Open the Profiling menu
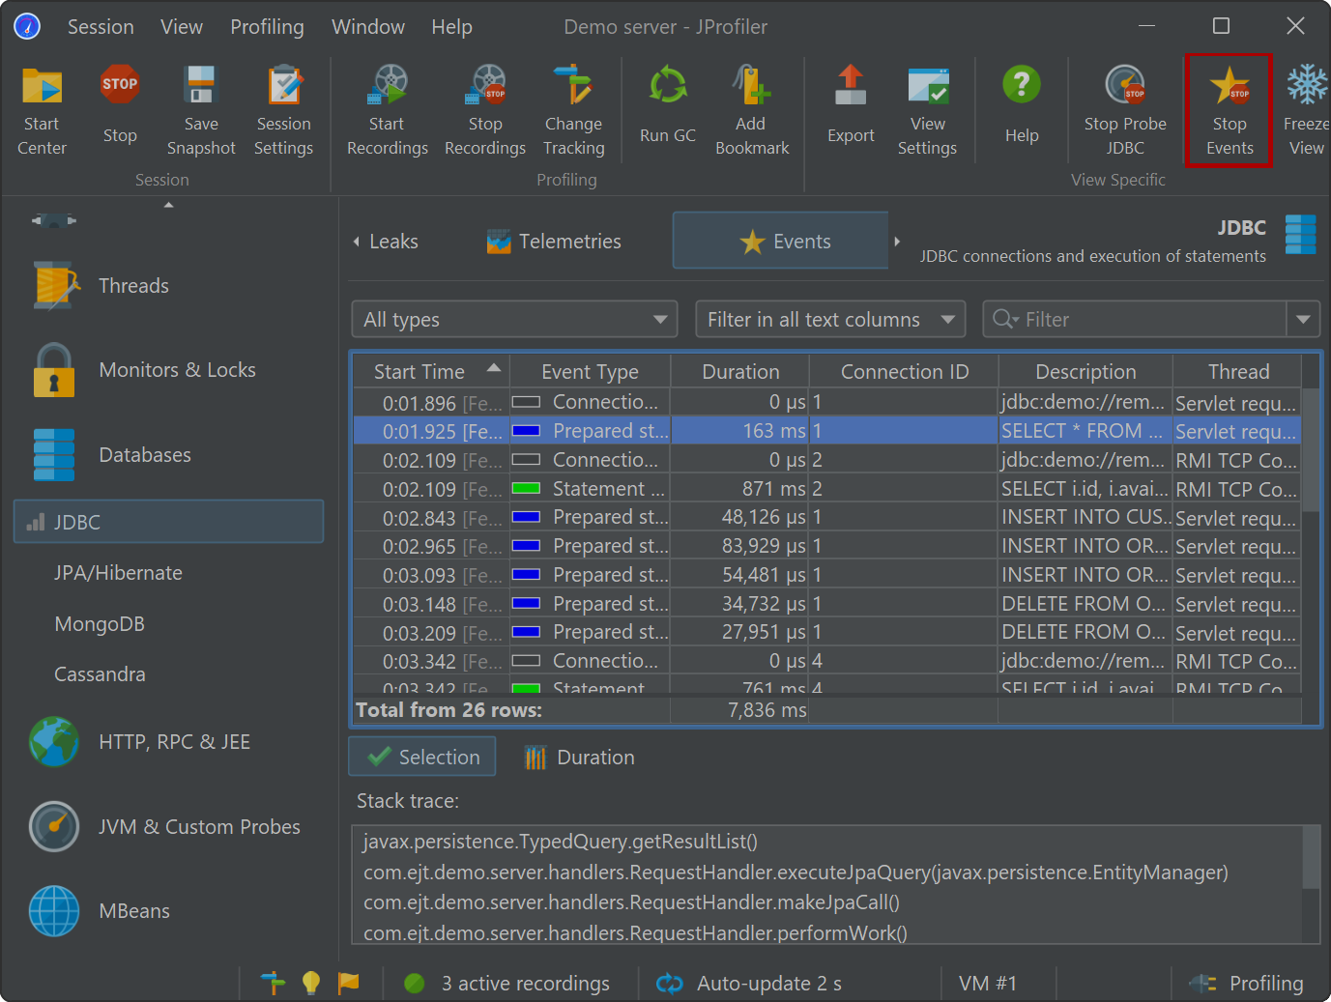Image resolution: width=1331 pixels, height=1002 pixels. pos(267,27)
